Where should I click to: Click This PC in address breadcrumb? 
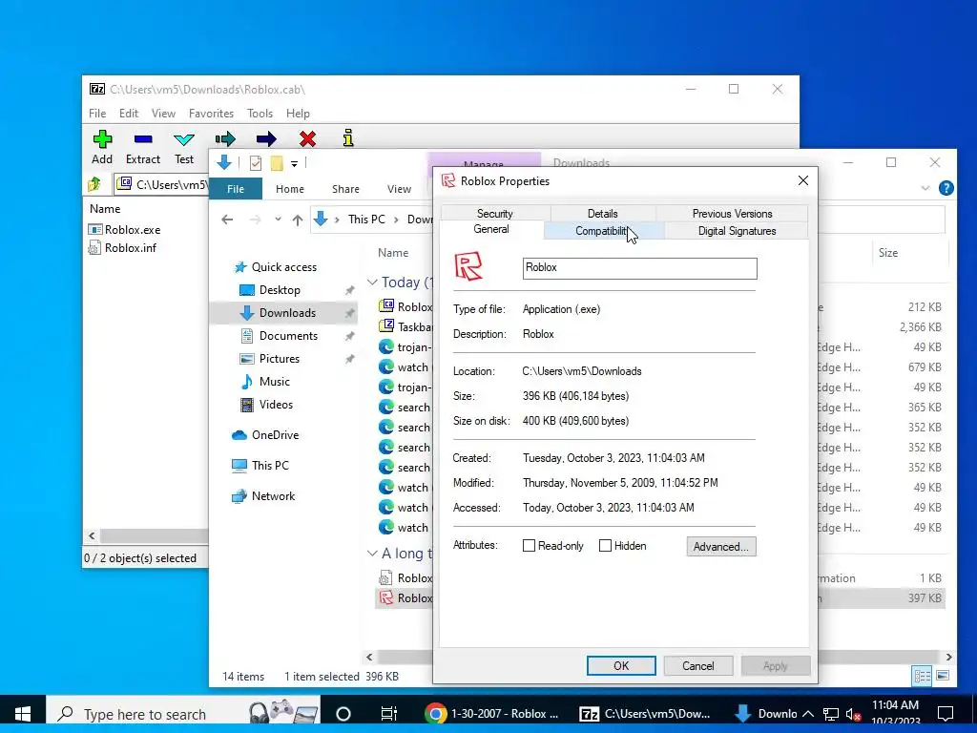[x=366, y=220]
